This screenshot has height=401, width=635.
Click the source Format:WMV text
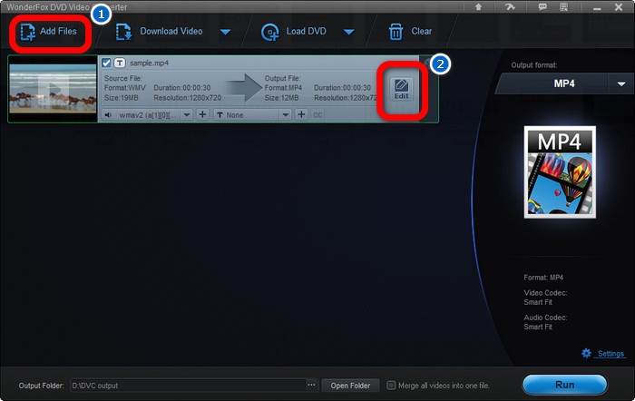(x=125, y=88)
